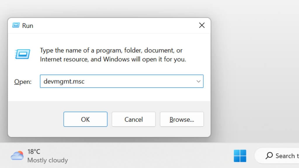Click the Browse... button

(x=182, y=119)
